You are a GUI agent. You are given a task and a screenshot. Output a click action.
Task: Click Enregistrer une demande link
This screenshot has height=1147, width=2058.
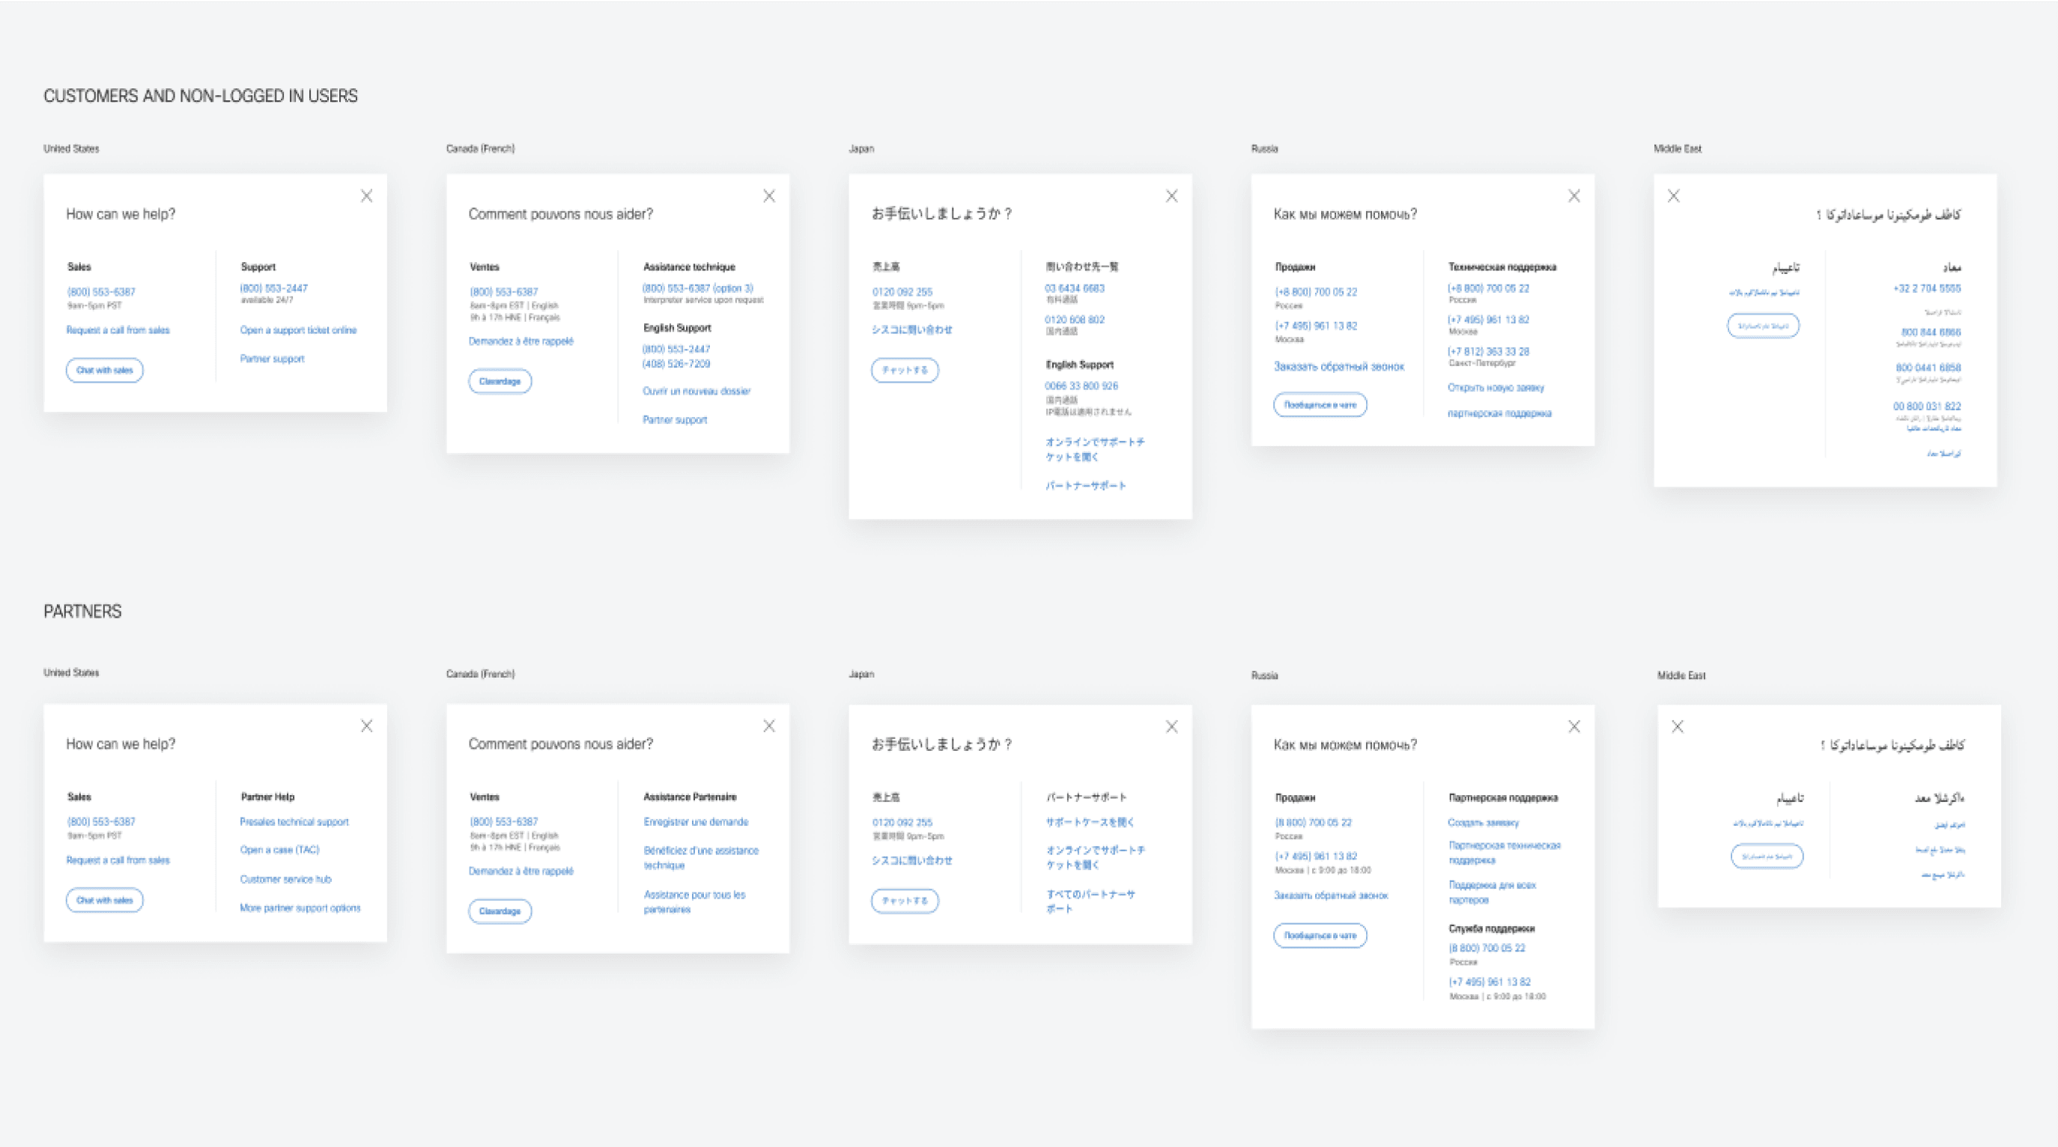696,822
